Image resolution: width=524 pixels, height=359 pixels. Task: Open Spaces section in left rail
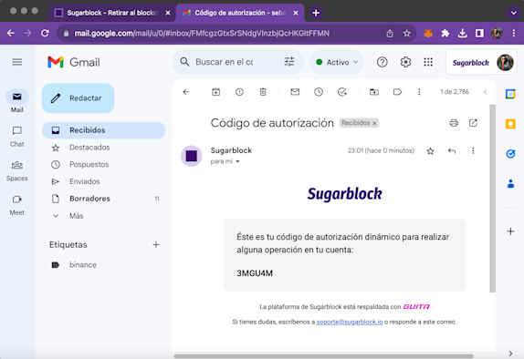pyautogui.click(x=17, y=170)
